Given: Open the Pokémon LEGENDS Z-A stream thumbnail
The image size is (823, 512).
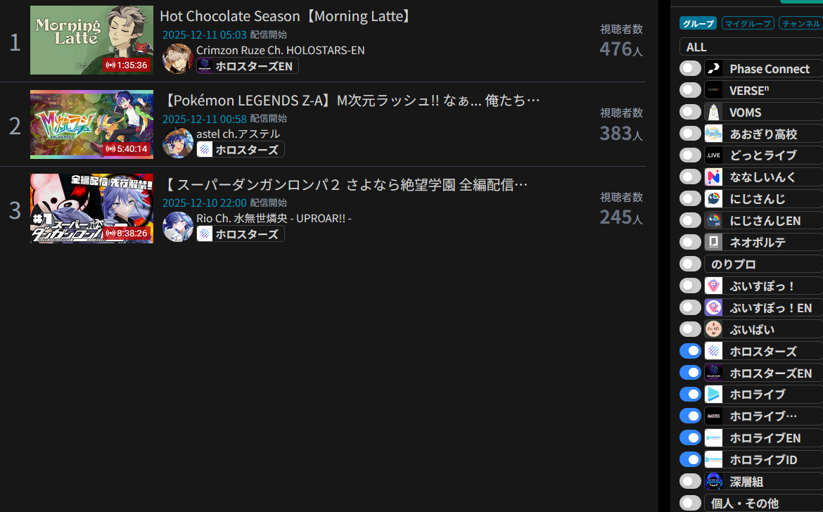Looking at the screenshot, I should tap(92, 124).
